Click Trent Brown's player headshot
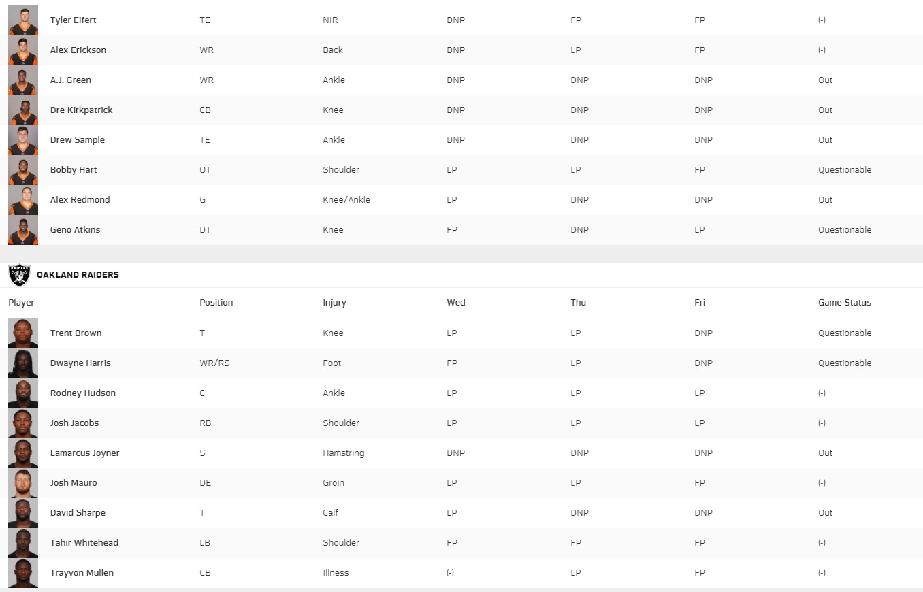This screenshot has width=923, height=592. pos(23,333)
